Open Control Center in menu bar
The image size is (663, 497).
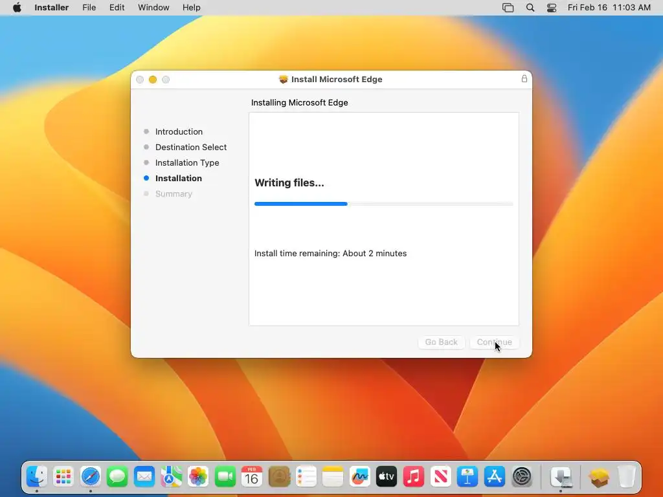click(552, 8)
